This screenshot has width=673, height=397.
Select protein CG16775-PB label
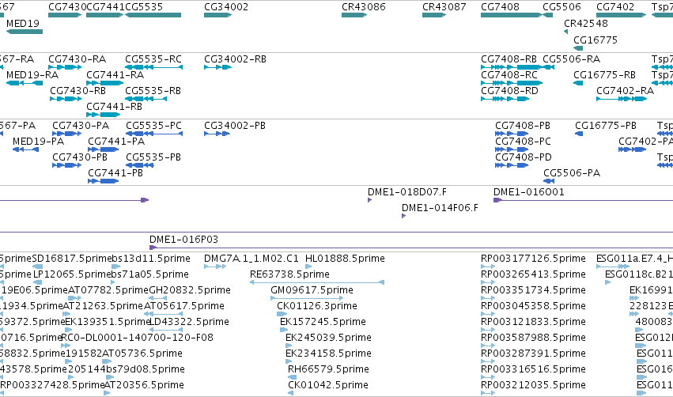pos(606,125)
